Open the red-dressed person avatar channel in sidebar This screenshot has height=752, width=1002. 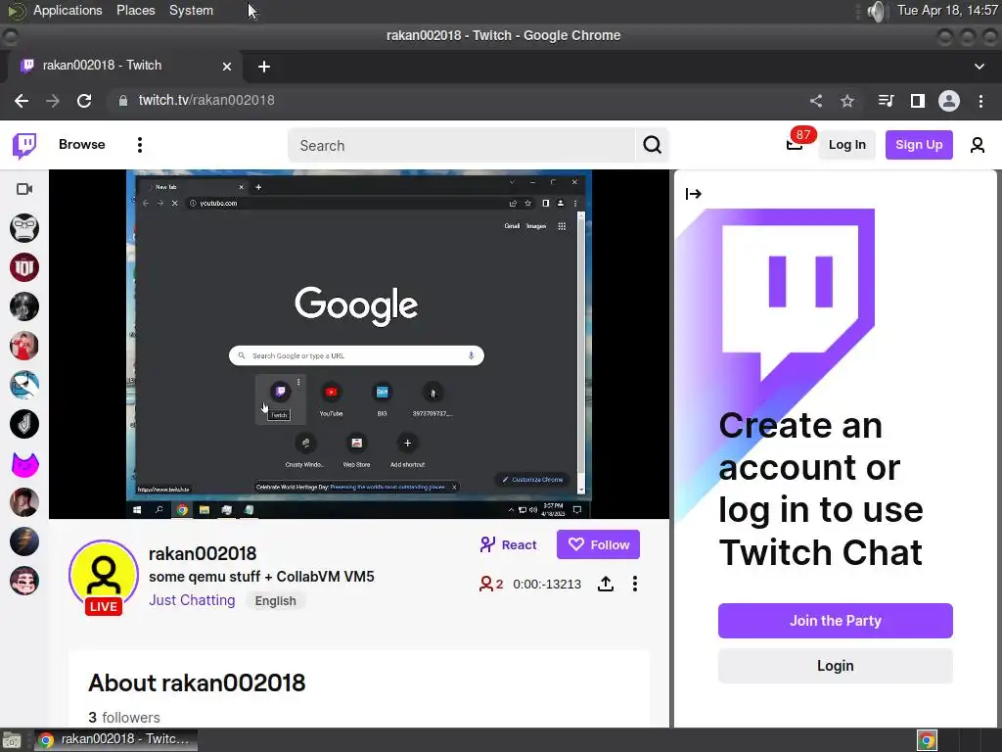tap(24, 346)
